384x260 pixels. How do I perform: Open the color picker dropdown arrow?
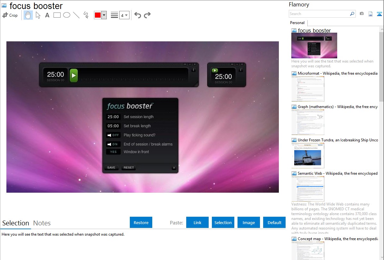[104, 15]
